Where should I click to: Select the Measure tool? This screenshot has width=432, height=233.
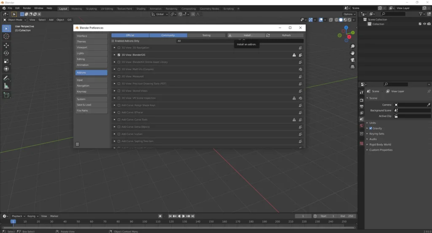click(6, 86)
